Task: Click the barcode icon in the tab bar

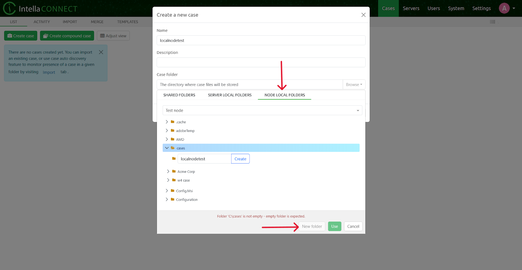Action: click(492, 22)
